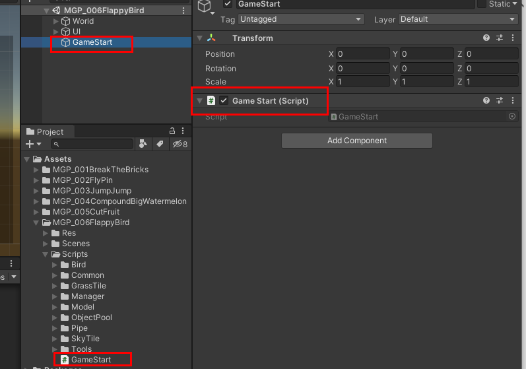Screen dimensions: 526x369
Task: Collapse the Assets root folder
Action: [27, 159]
